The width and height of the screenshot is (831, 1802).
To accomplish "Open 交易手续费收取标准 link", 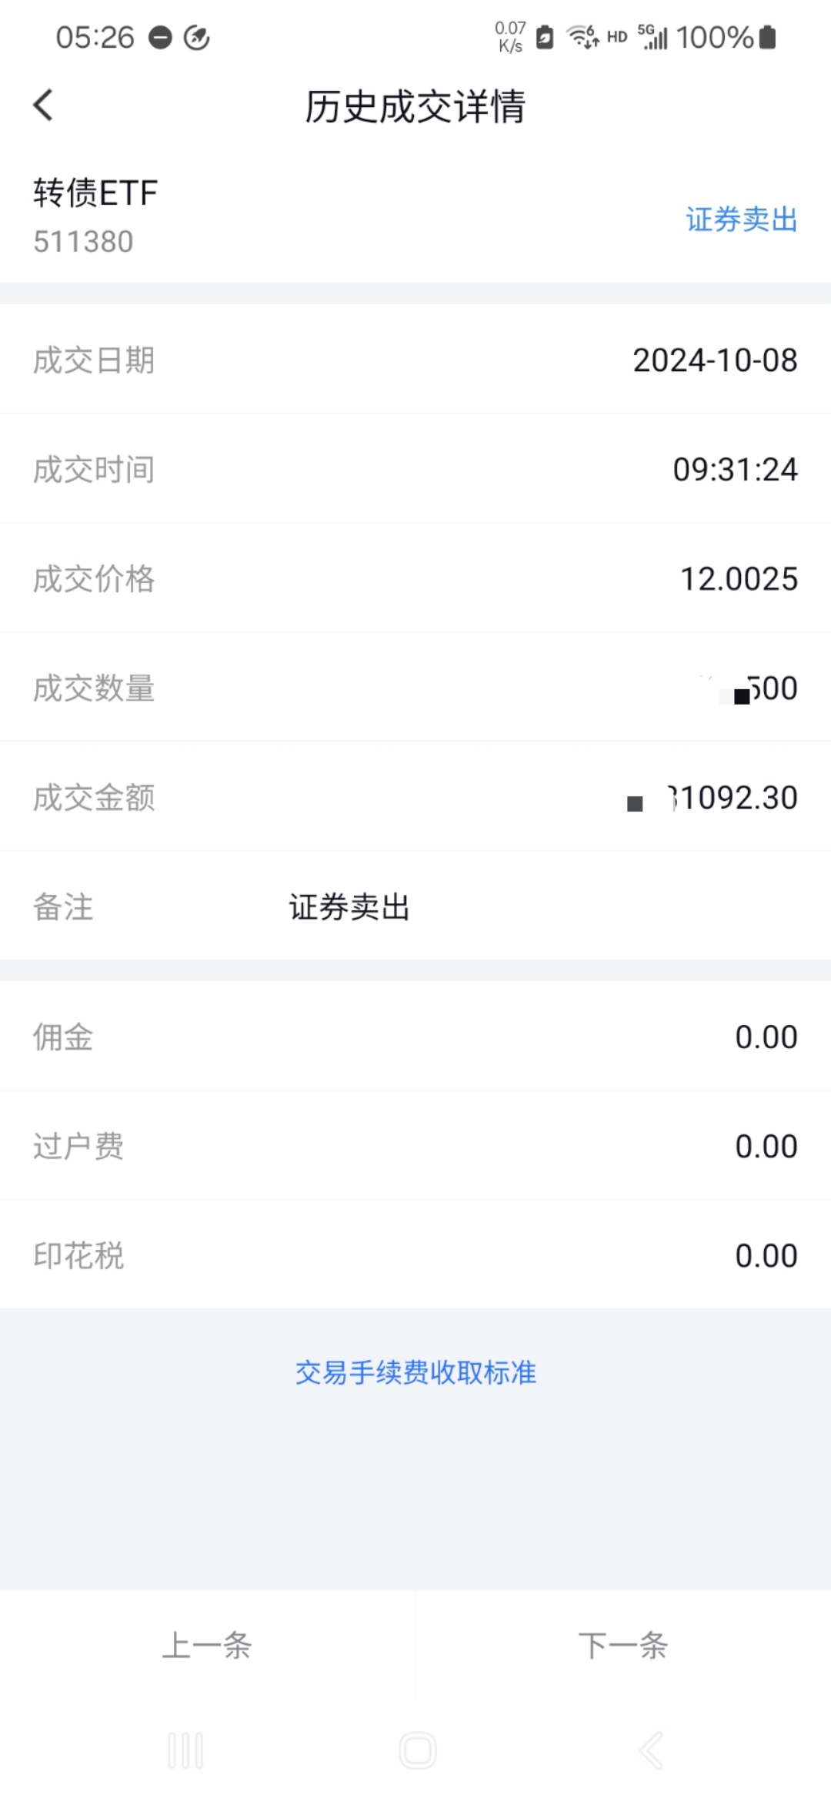I will click(x=415, y=1372).
